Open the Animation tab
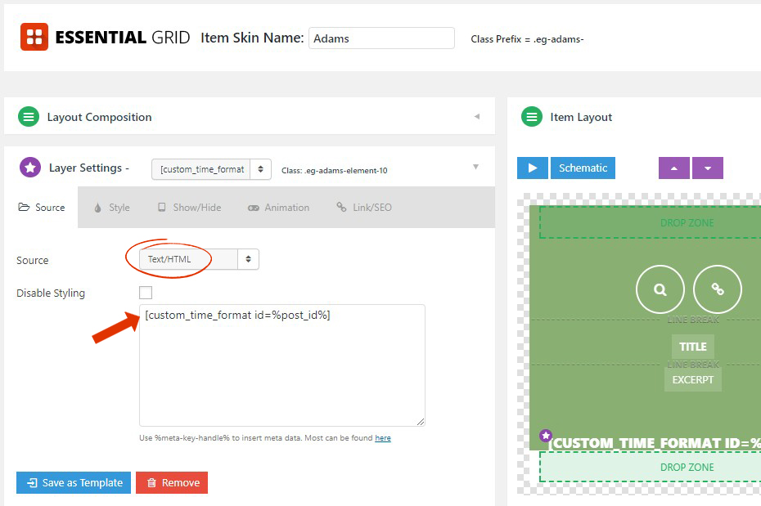The height and width of the screenshot is (506, 761). coord(278,208)
